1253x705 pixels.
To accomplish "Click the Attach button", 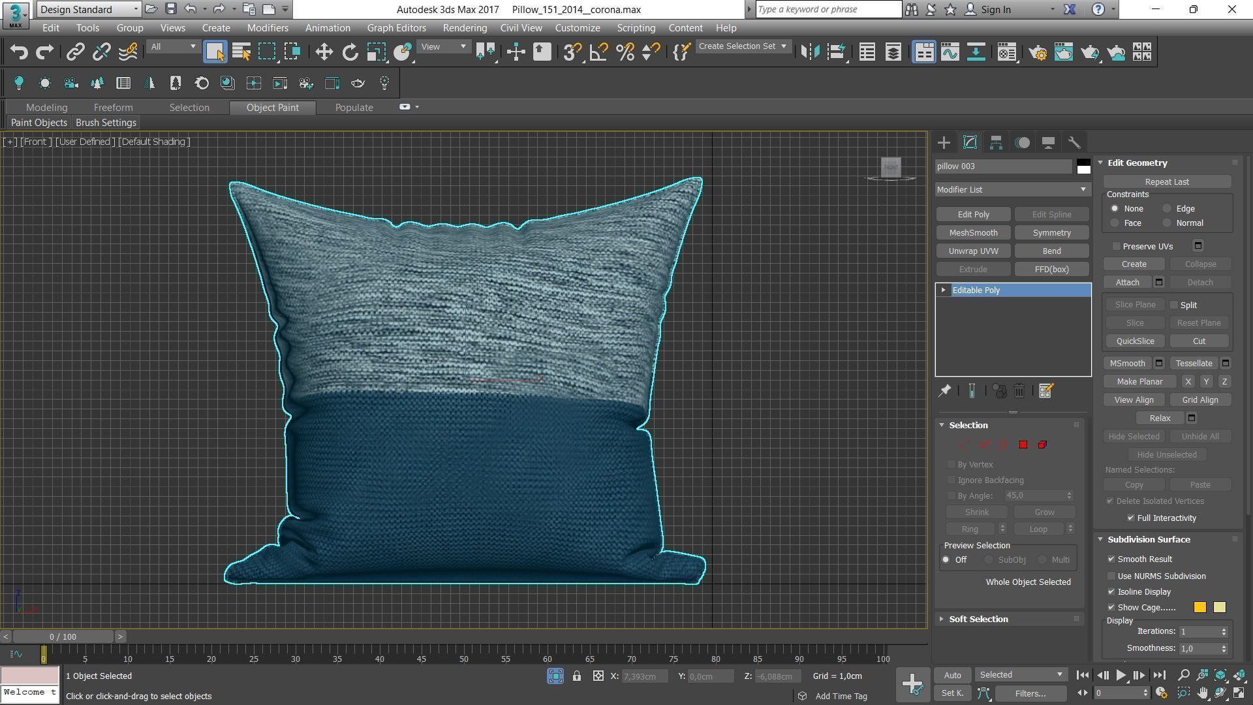I will [x=1127, y=283].
